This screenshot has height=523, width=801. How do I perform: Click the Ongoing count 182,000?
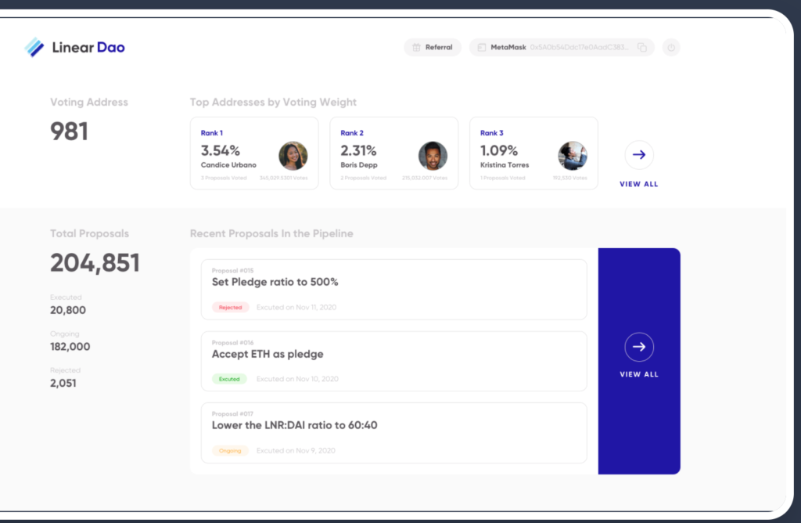click(x=70, y=347)
